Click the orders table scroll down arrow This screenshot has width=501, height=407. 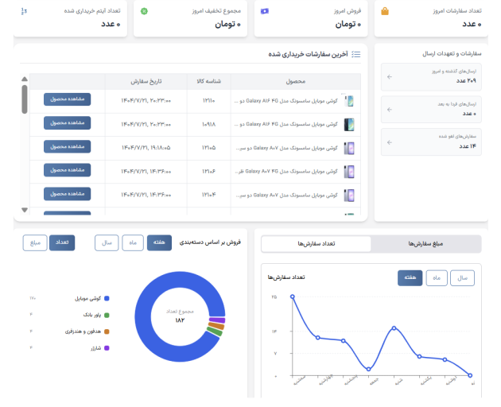(x=25, y=210)
